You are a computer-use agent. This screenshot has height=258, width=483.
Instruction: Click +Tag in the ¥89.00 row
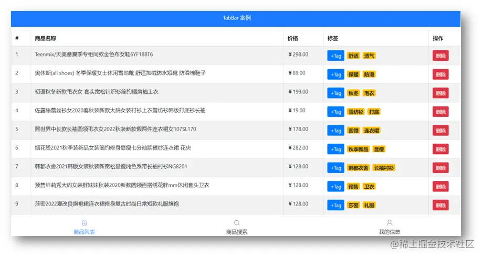tap(336, 74)
